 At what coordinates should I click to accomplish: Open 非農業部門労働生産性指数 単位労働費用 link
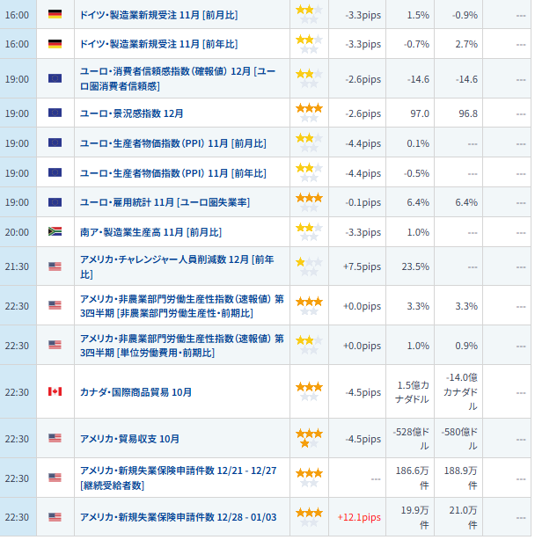point(181,345)
